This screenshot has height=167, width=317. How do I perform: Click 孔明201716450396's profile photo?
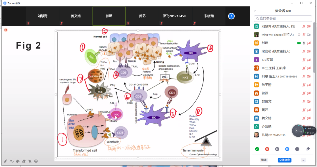click(x=256, y=135)
